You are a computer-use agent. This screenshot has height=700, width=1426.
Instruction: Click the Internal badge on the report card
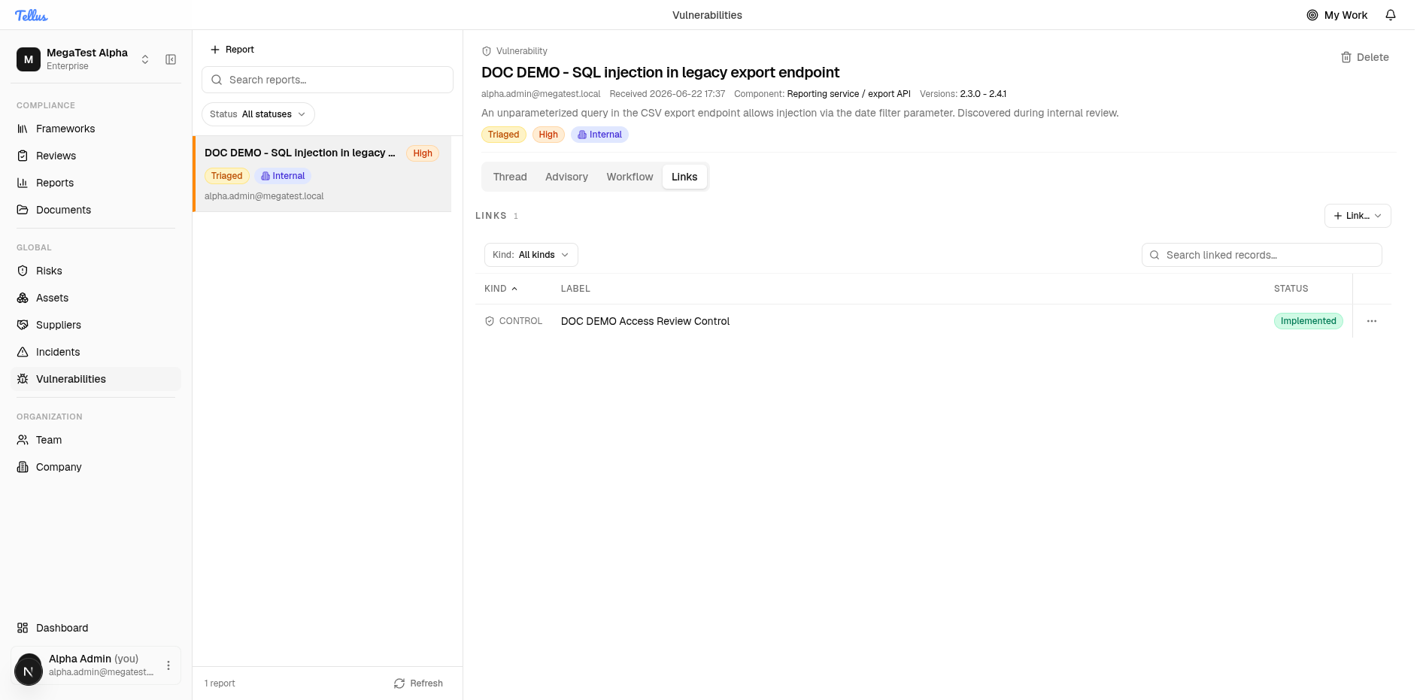283,176
